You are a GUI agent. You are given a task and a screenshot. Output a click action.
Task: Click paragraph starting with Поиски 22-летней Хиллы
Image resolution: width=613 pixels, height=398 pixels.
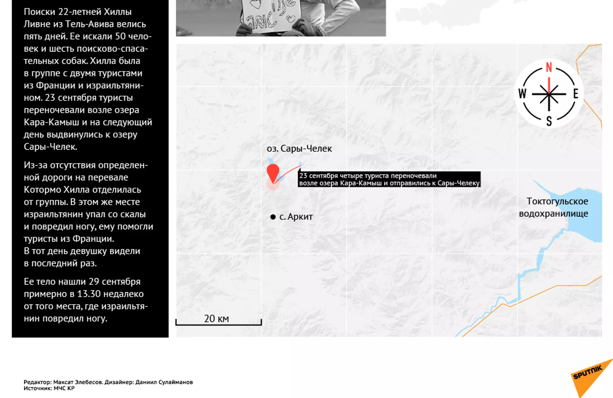click(88, 79)
